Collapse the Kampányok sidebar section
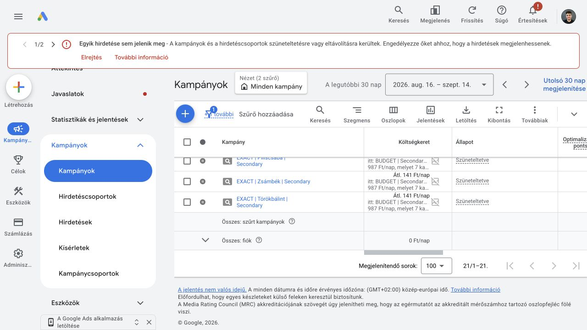 (140, 145)
